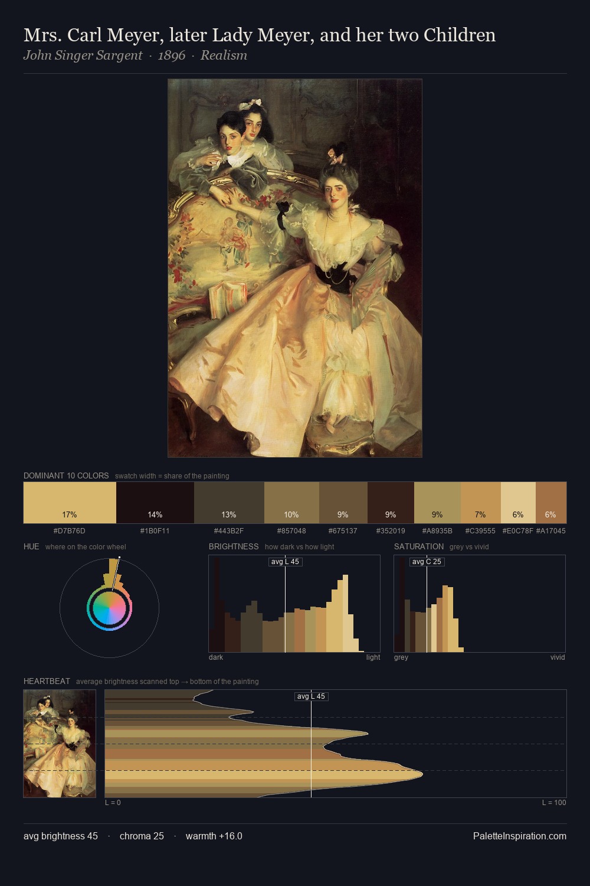
Task: Select the #A17045 color swatch
Action: pyautogui.click(x=550, y=503)
